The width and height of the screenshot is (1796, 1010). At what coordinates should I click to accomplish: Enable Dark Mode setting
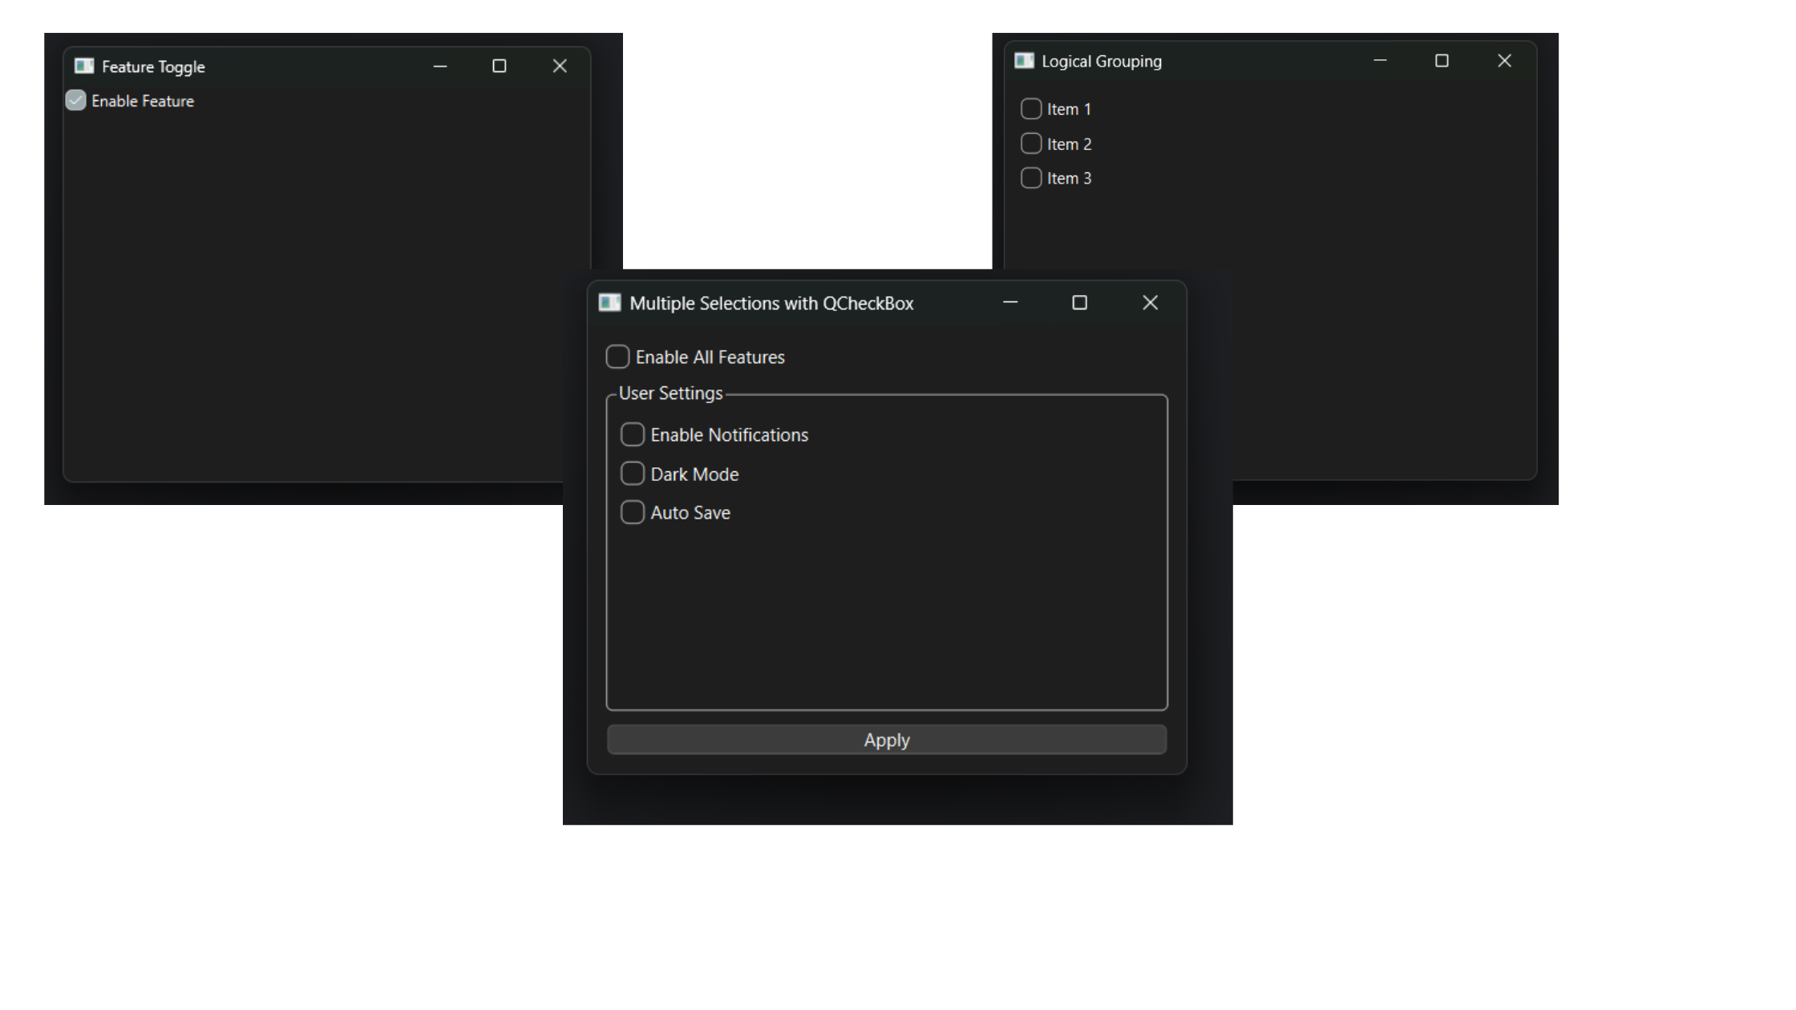click(x=633, y=473)
